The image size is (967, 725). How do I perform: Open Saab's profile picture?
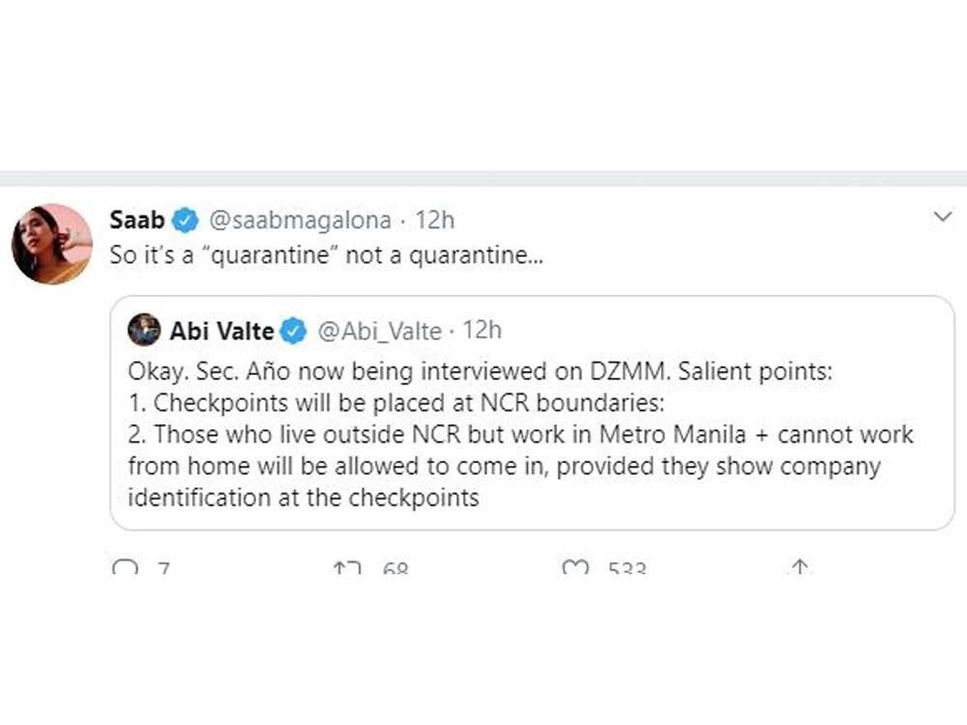(51, 242)
